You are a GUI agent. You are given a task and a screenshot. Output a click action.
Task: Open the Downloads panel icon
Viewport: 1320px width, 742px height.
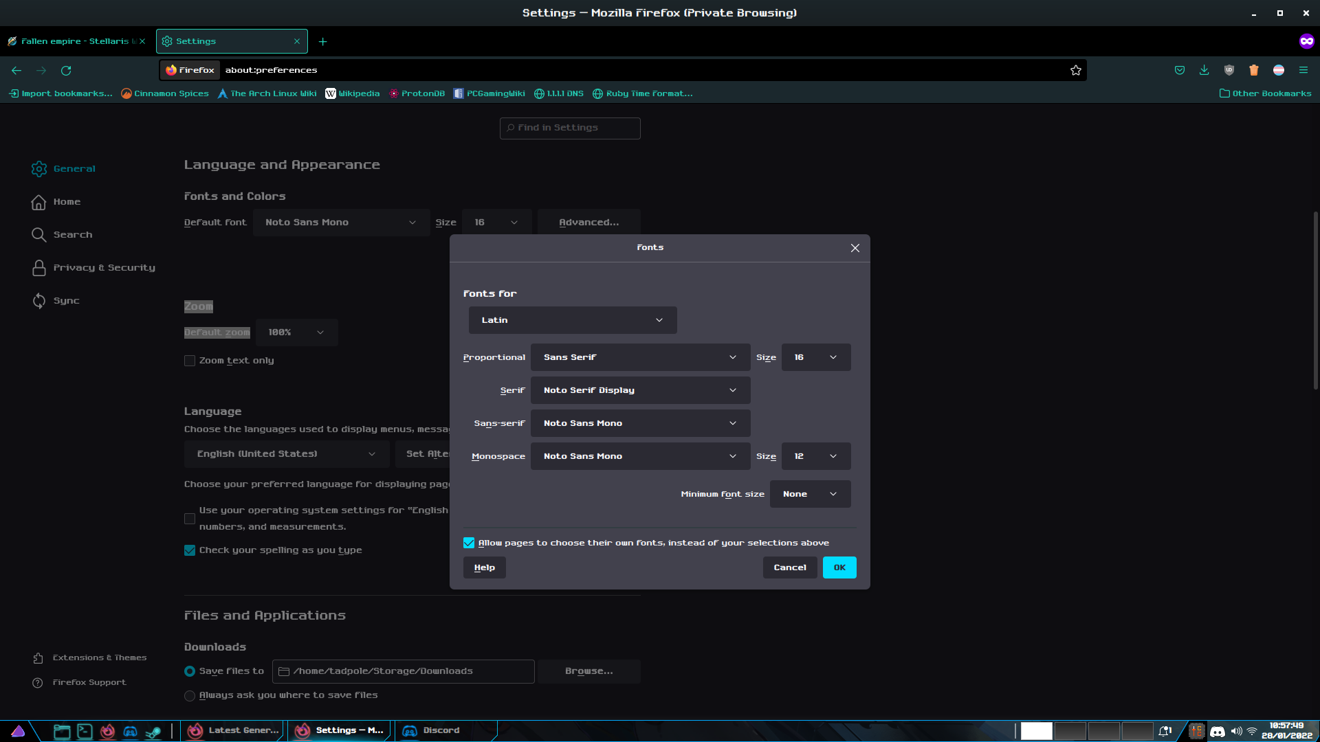point(1204,70)
